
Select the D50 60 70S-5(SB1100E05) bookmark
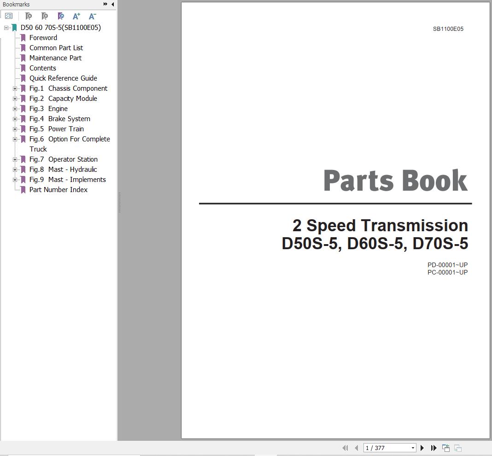coord(60,28)
